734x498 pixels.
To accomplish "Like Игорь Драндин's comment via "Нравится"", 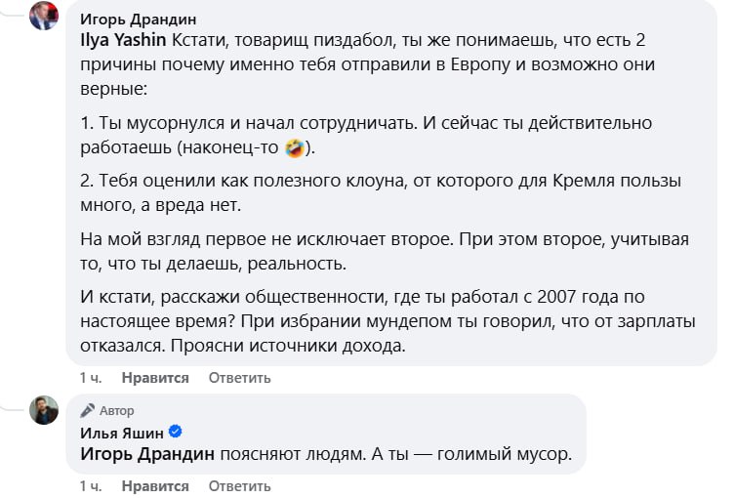I will click(155, 377).
